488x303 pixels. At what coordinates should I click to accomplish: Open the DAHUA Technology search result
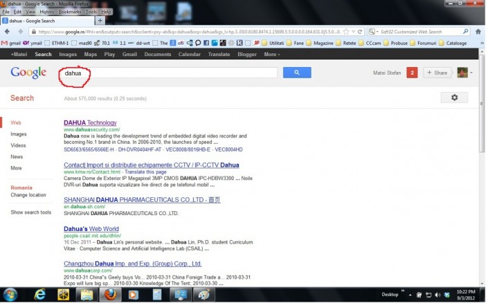(90, 122)
